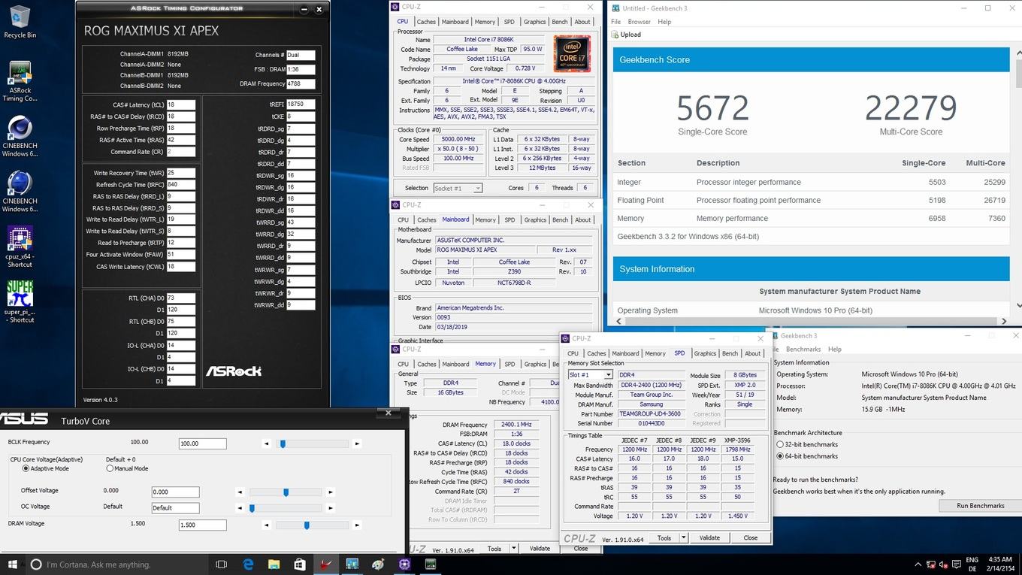This screenshot has width=1022, height=575.
Task: Open the cpuz_x64 shortcut on desktop
Action: (x=20, y=245)
